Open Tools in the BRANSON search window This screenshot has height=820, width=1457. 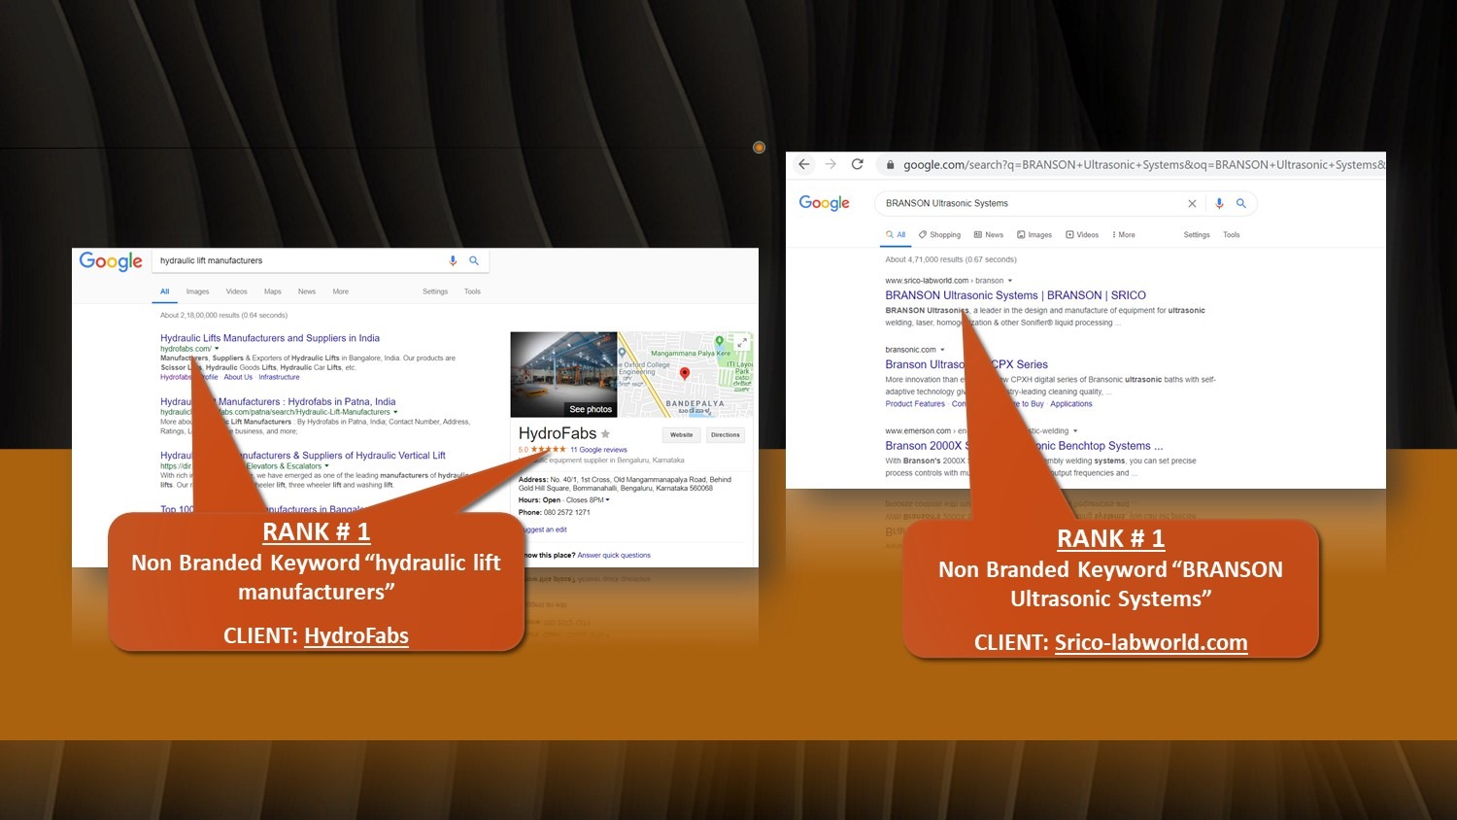(1232, 235)
